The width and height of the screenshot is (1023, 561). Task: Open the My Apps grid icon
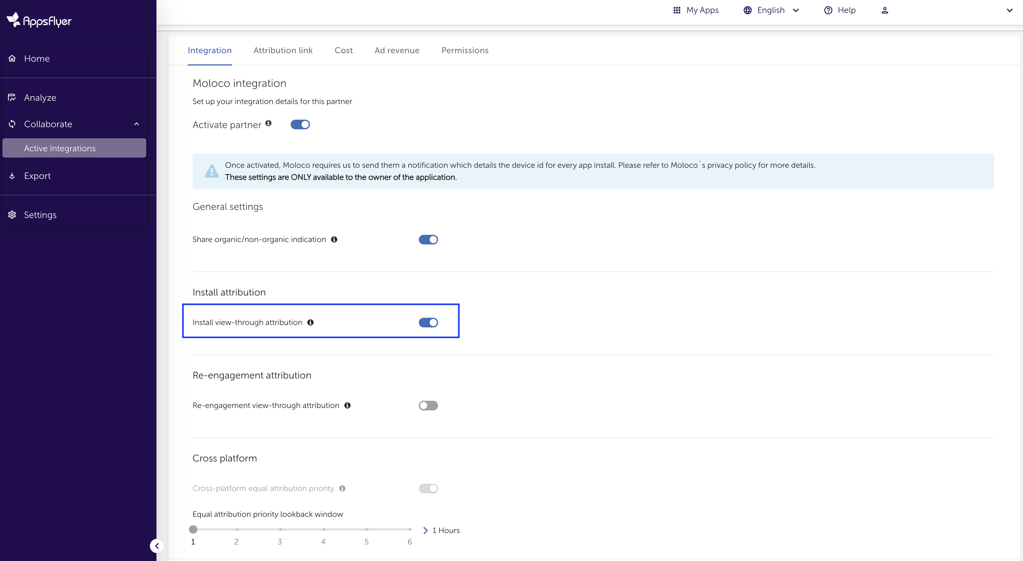[x=677, y=10]
